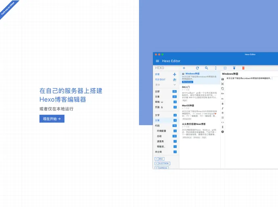The width and height of the screenshot is (278, 207).
Task: Click the H+ heading increase icon
Action: click(223, 93)
